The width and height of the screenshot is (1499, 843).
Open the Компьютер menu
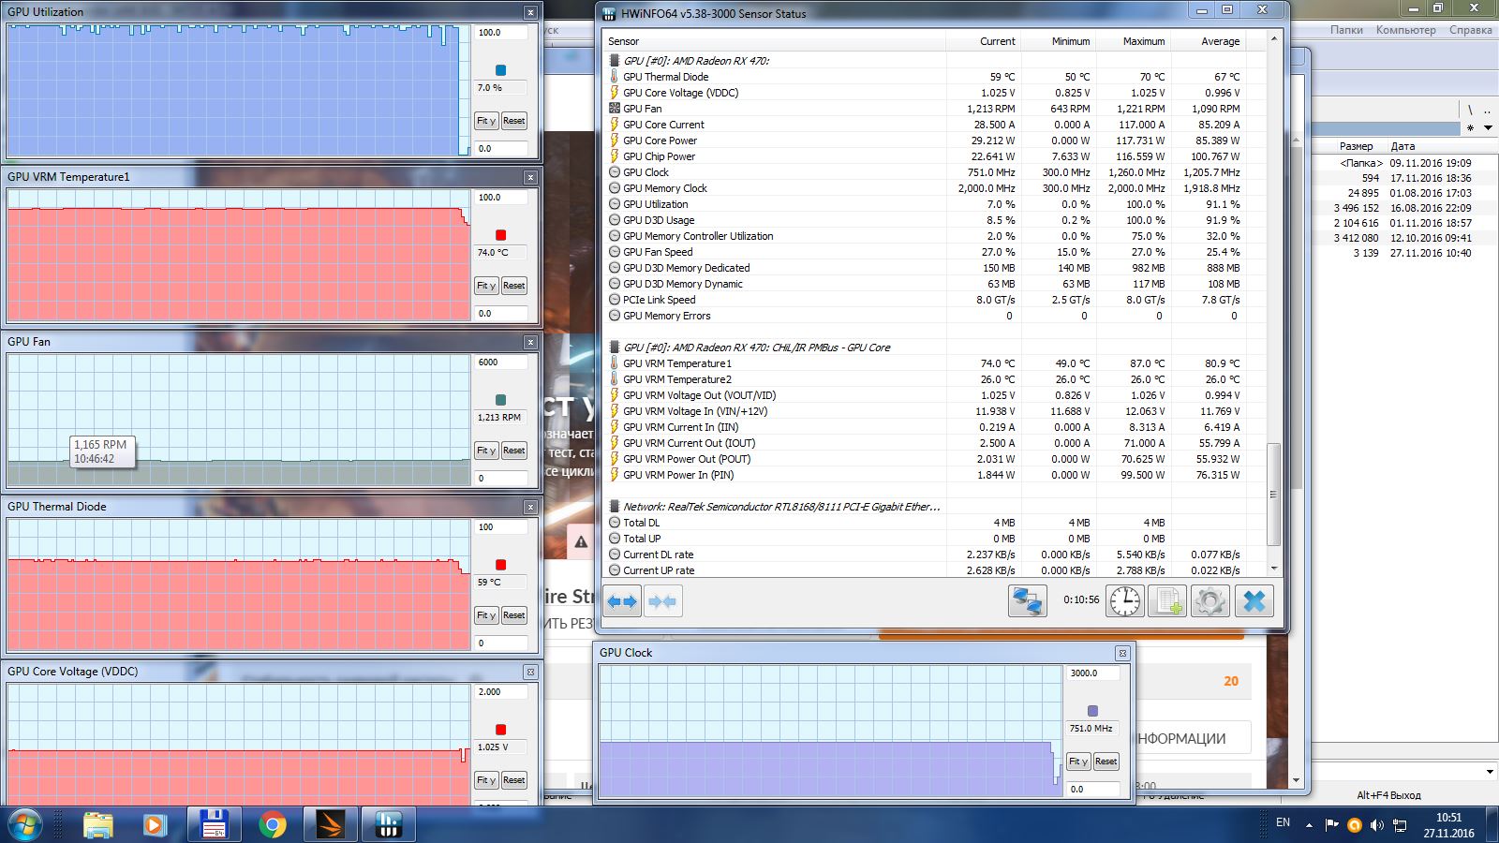click(1405, 30)
